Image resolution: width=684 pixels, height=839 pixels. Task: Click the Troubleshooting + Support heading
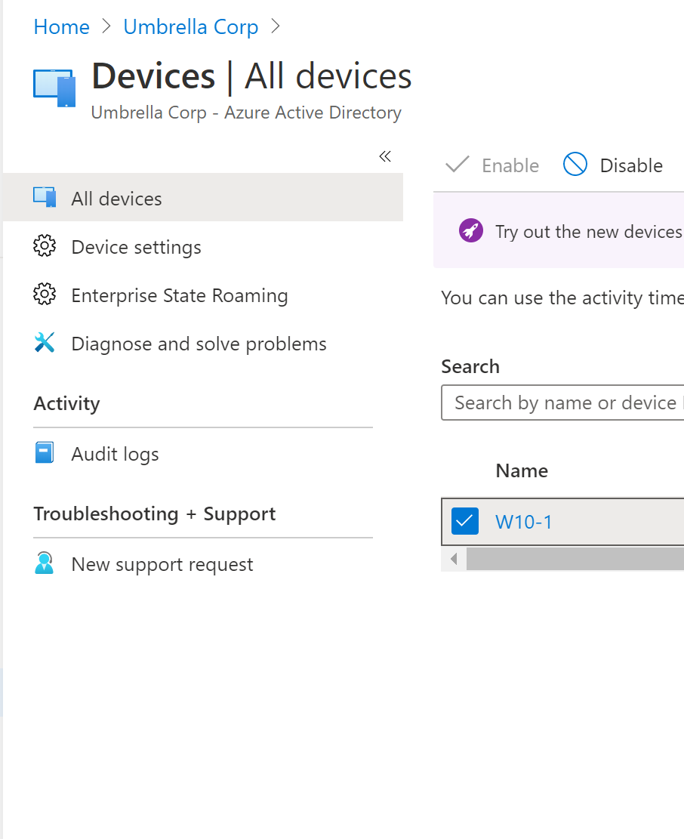pos(155,514)
